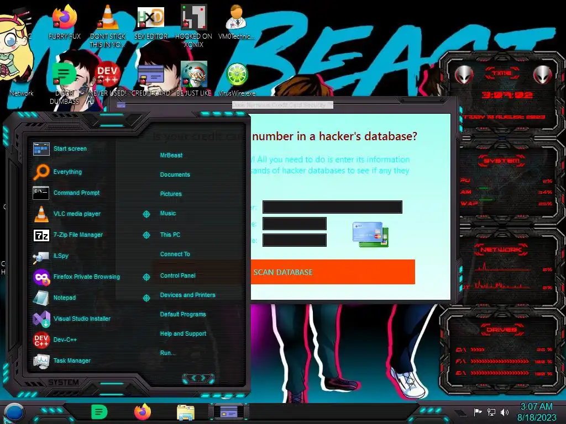The height and width of the screenshot is (424, 566).
Task: Click the left arrow of the start menu pager
Action: pyautogui.click(x=193, y=378)
